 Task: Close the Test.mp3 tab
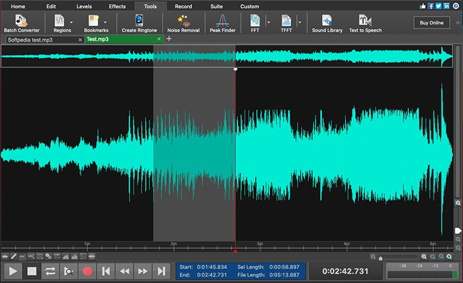[159, 39]
